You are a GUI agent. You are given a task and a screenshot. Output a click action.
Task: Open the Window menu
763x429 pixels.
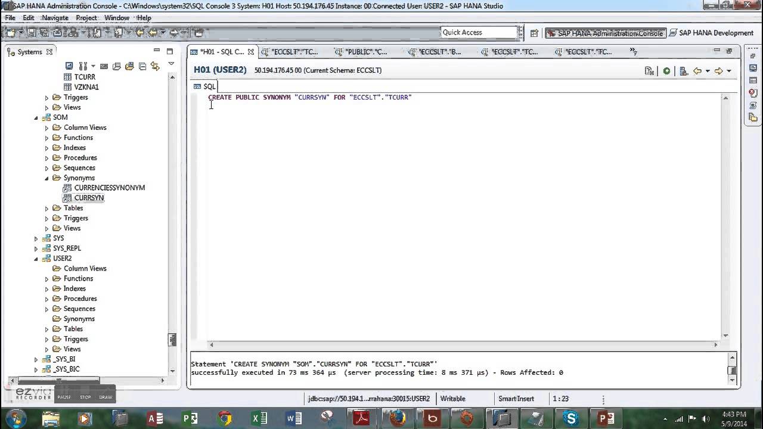pos(117,18)
